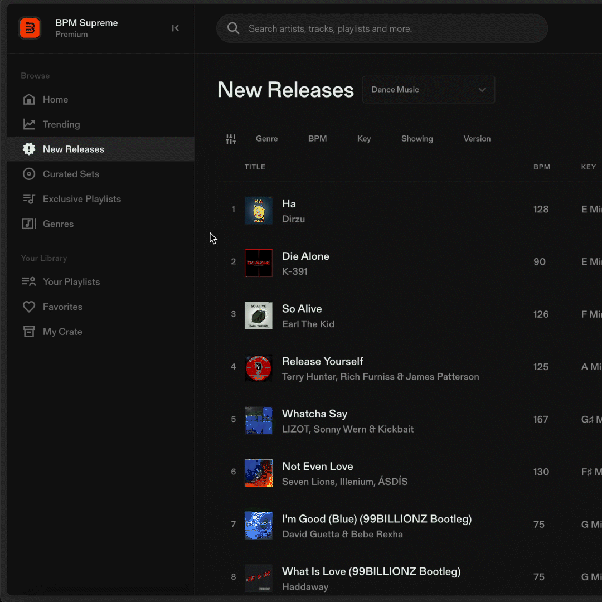Click the BPM value 130 for Not Even Love
Viewport: 602px width, 602px height.
pos(541,472)
